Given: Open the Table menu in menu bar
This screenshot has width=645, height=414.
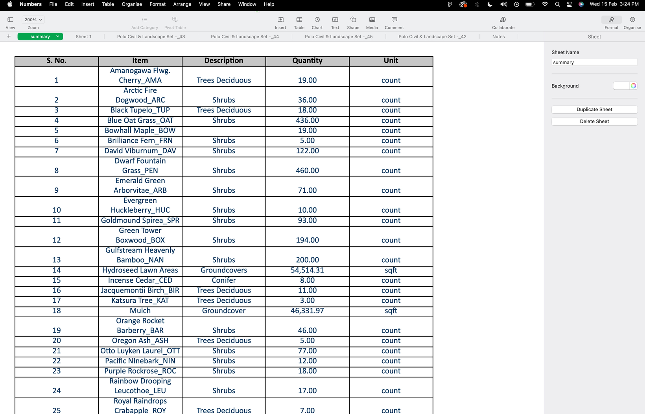Looking at the screenshot, I should point(108,4).
